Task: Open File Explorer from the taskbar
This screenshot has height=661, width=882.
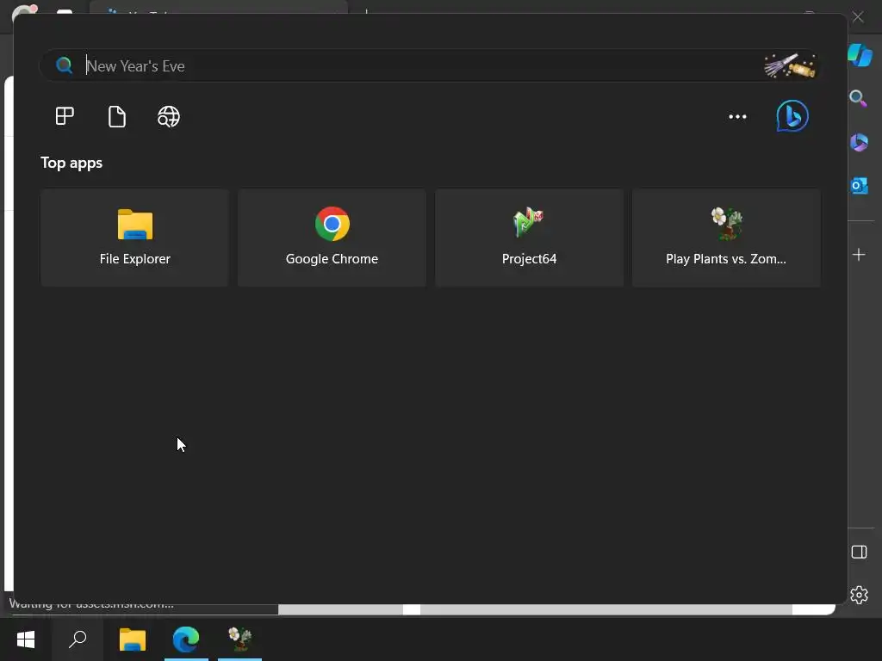Action: point(133,639)
